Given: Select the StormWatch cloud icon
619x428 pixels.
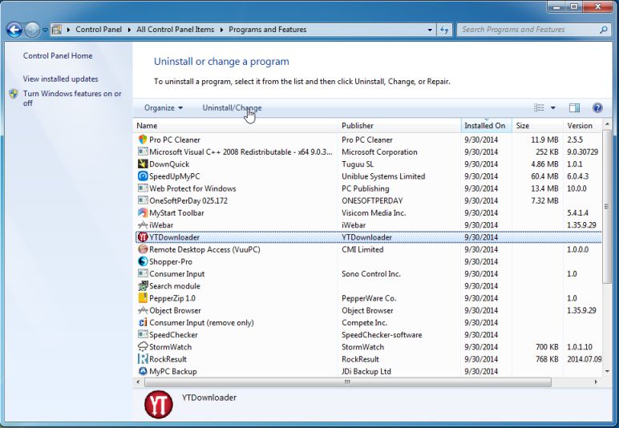Looking at the screenshot, I should point(143,347).
